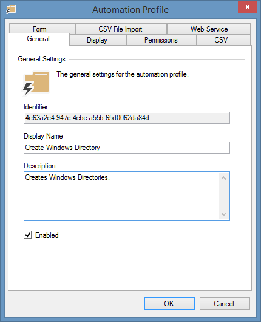The image size is (261, 322).
Task: Click the 'Description' label
Action: click(x=39, y=166)
